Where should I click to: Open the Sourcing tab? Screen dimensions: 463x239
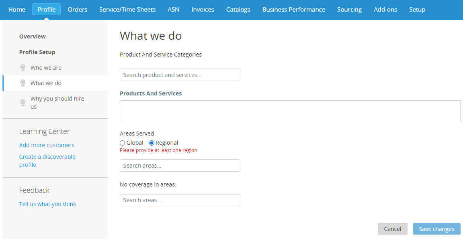pos(349,10)
